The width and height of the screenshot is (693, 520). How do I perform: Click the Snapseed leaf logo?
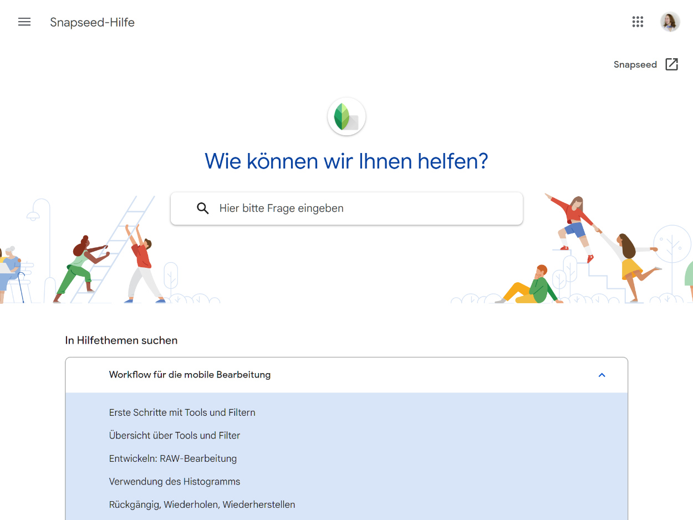[346, 116]
